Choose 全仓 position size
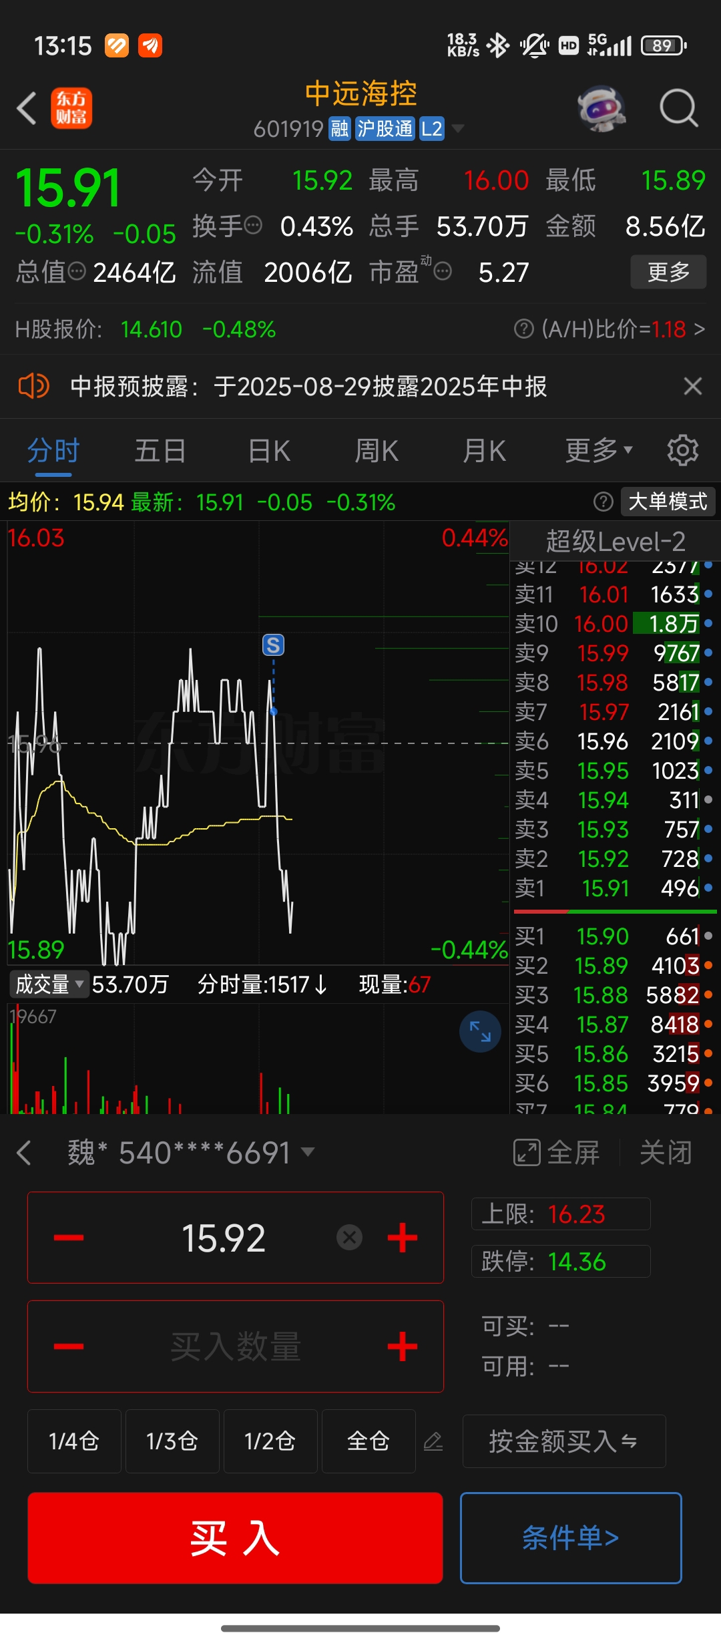 pyautogui.click(x=369, y=1441)
